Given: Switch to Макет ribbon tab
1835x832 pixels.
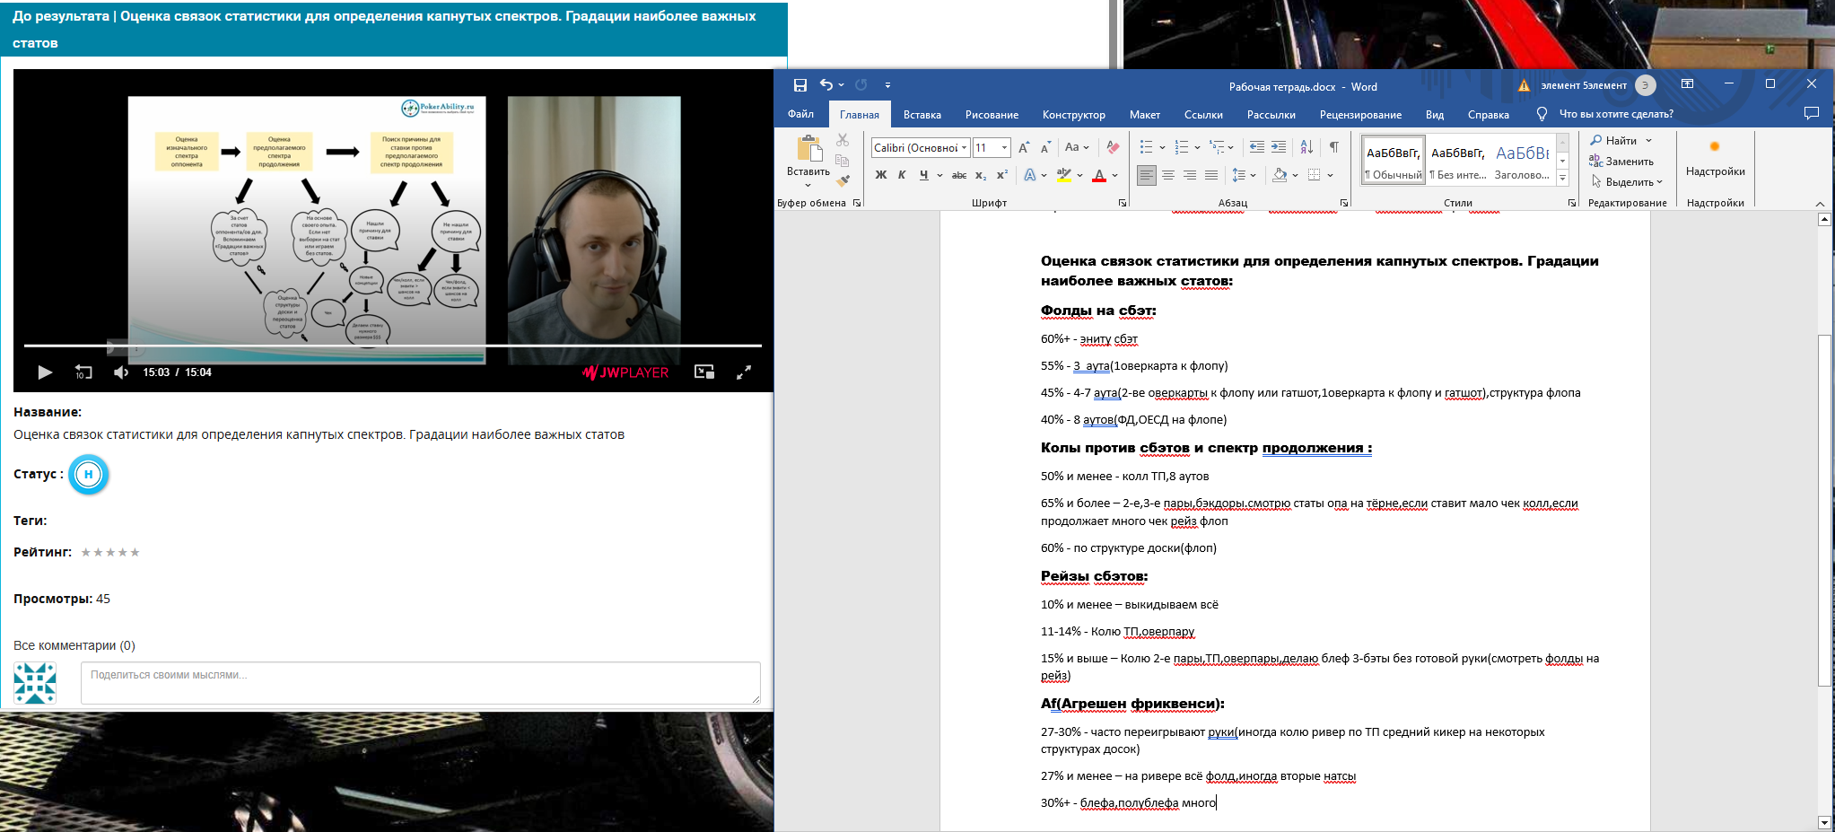Looking at the screenshot, I should pos(1144,115).
